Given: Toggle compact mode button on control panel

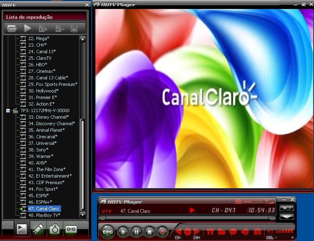Looking at the screenshot, I should tap(287, 208).
